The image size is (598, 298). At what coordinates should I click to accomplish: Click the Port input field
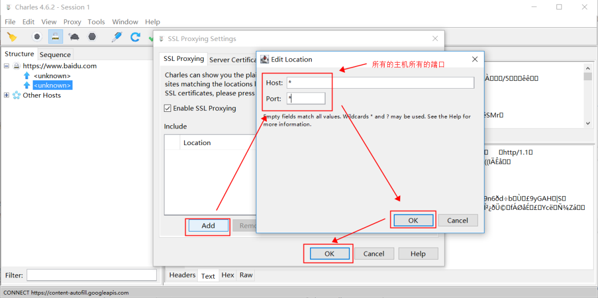point(306,99)
